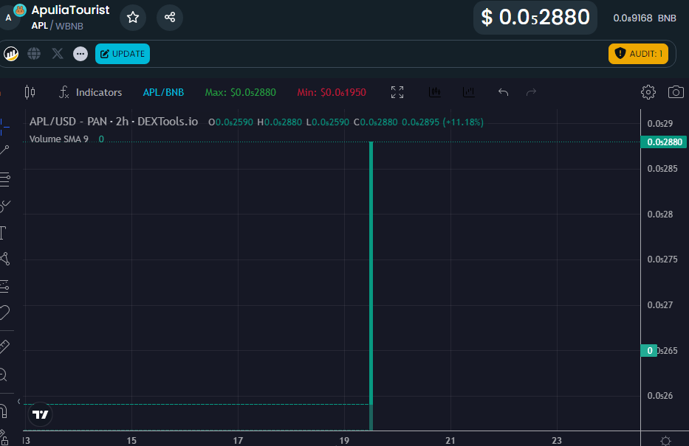The width and height of the screenshot is (689, 446).
Task: Select the Fibonacci retracement tool
Action: [x=4, y=179]
